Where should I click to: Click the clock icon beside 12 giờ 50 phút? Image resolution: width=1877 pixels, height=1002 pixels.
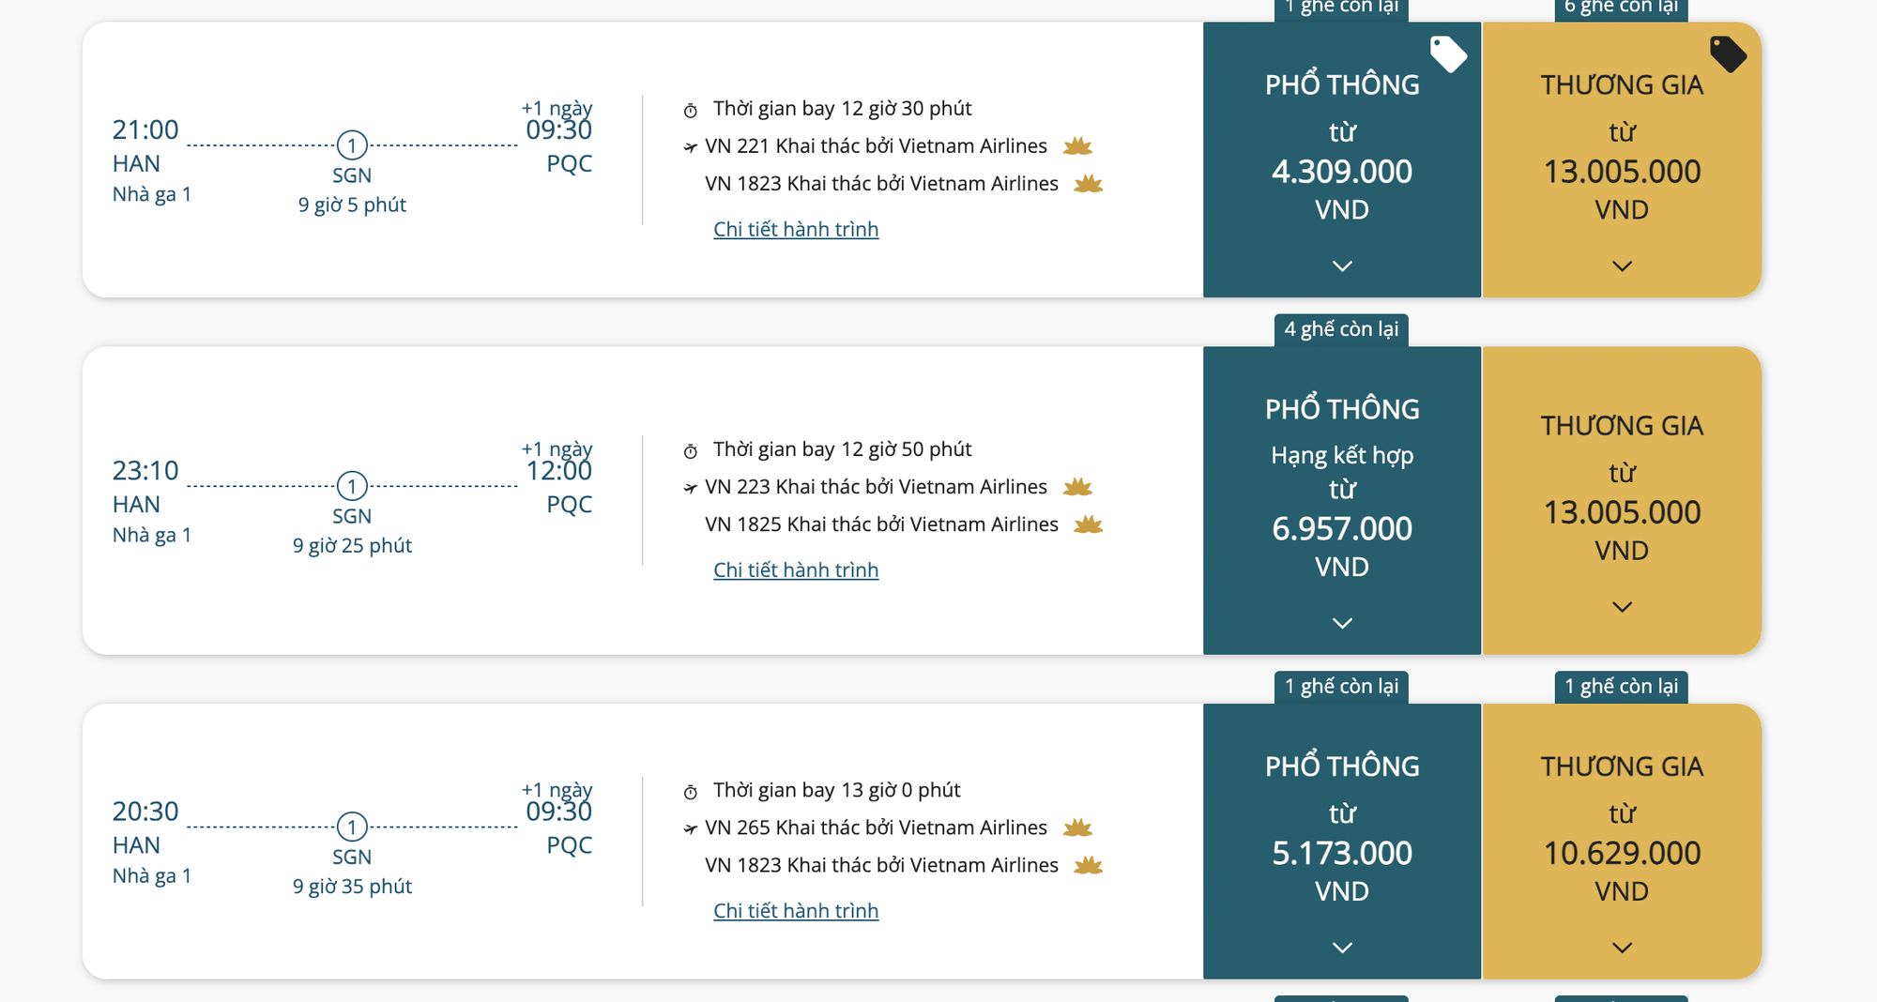(691, 451)
